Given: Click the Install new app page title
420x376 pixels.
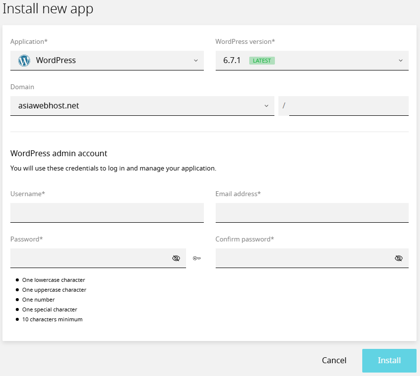Looking at the screenshot, I should point(48,8).
